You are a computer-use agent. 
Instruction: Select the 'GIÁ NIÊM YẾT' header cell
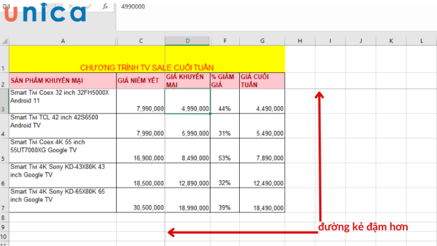click(140, 81)
